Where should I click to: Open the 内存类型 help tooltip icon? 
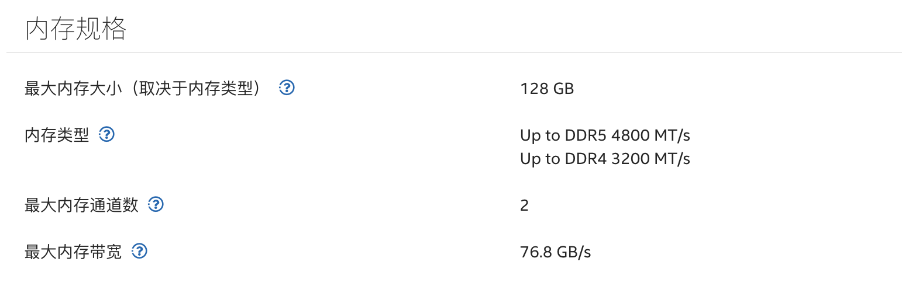coord(106,135)
